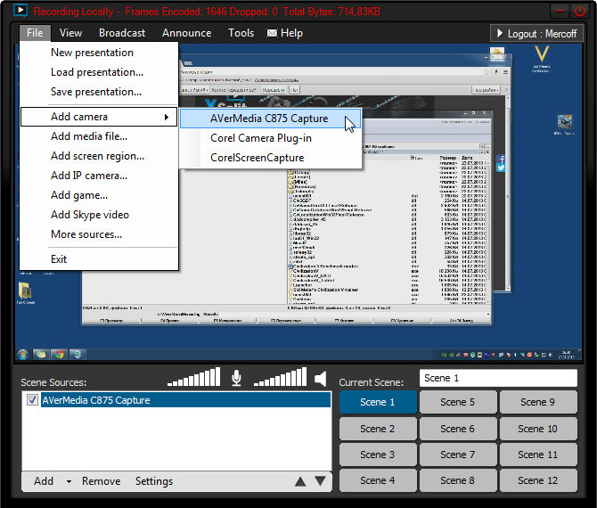This screenshot has width=597, height=508.
Task: Mute the speaker icon
Action: [x=321, y=379]
